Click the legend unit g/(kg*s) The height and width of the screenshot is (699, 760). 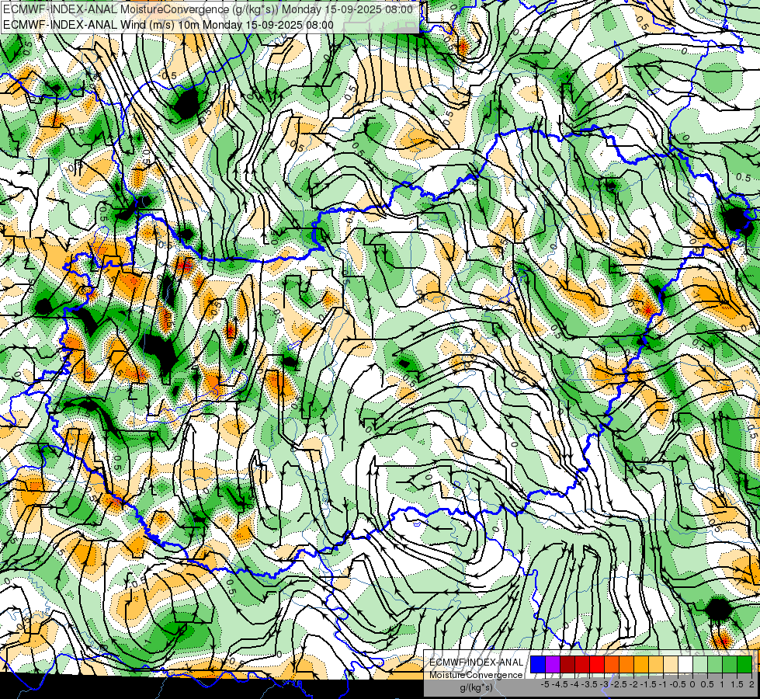tap(476, 688)
